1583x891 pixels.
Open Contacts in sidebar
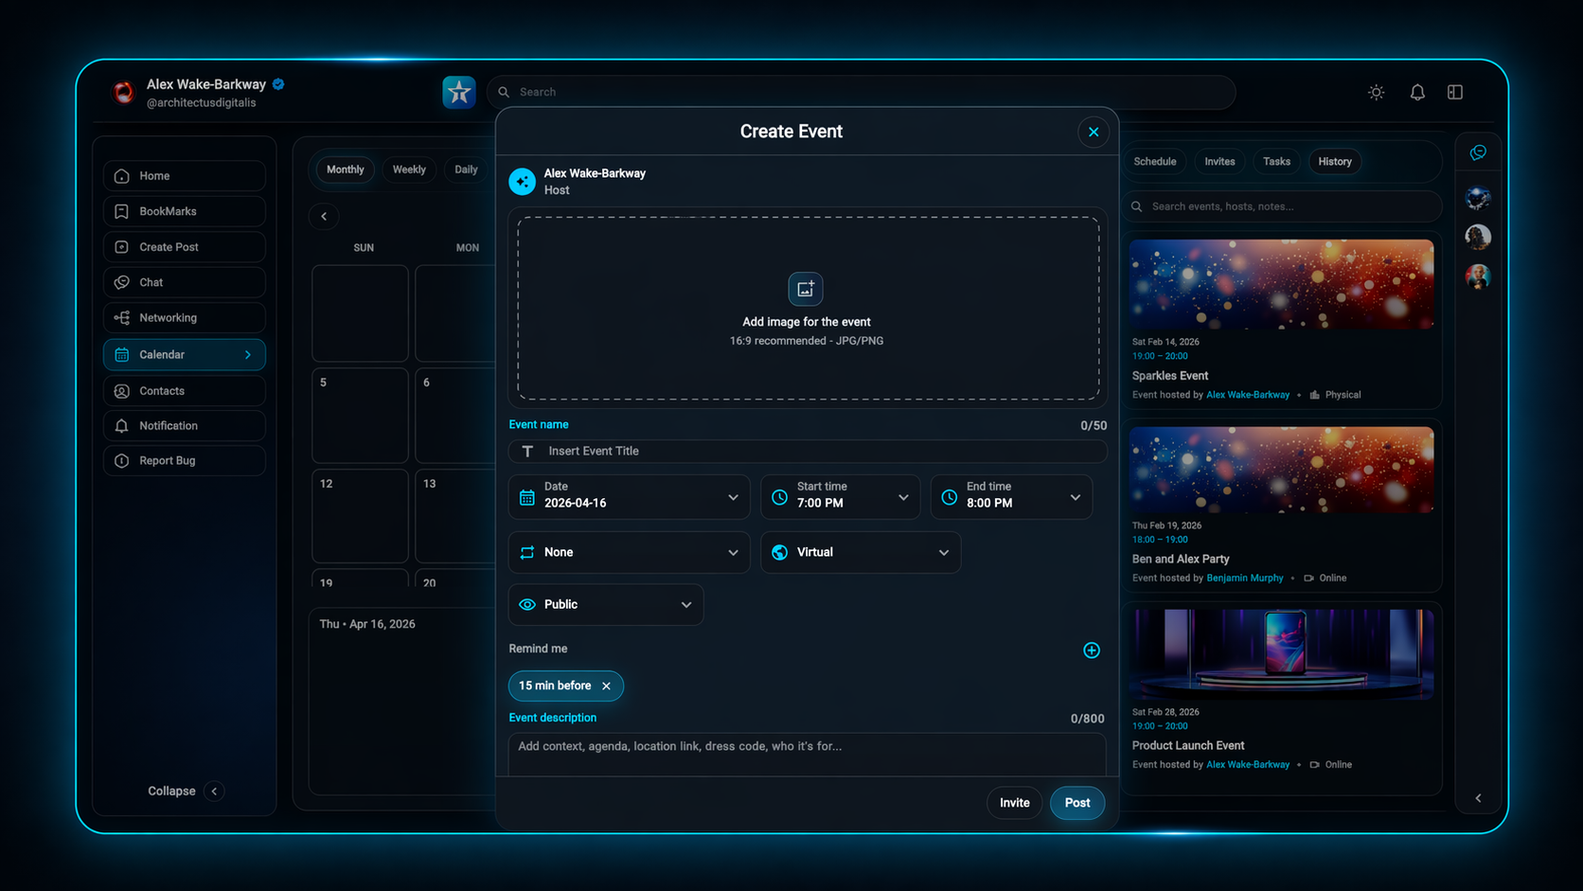(x=185, y=391)
